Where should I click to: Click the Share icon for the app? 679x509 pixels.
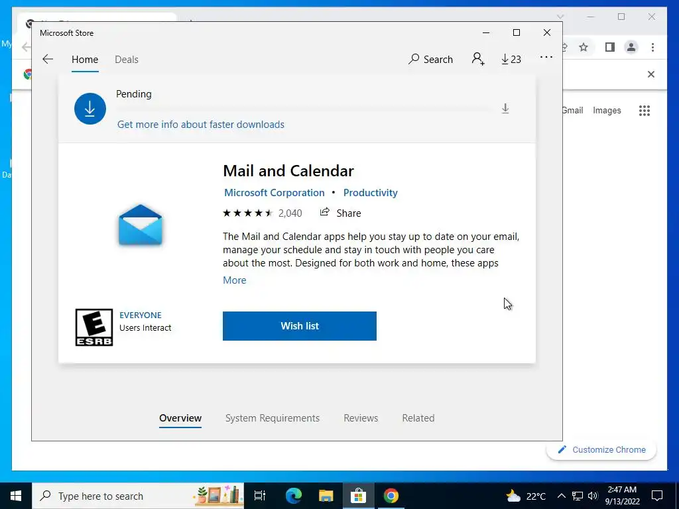[324, 212]
